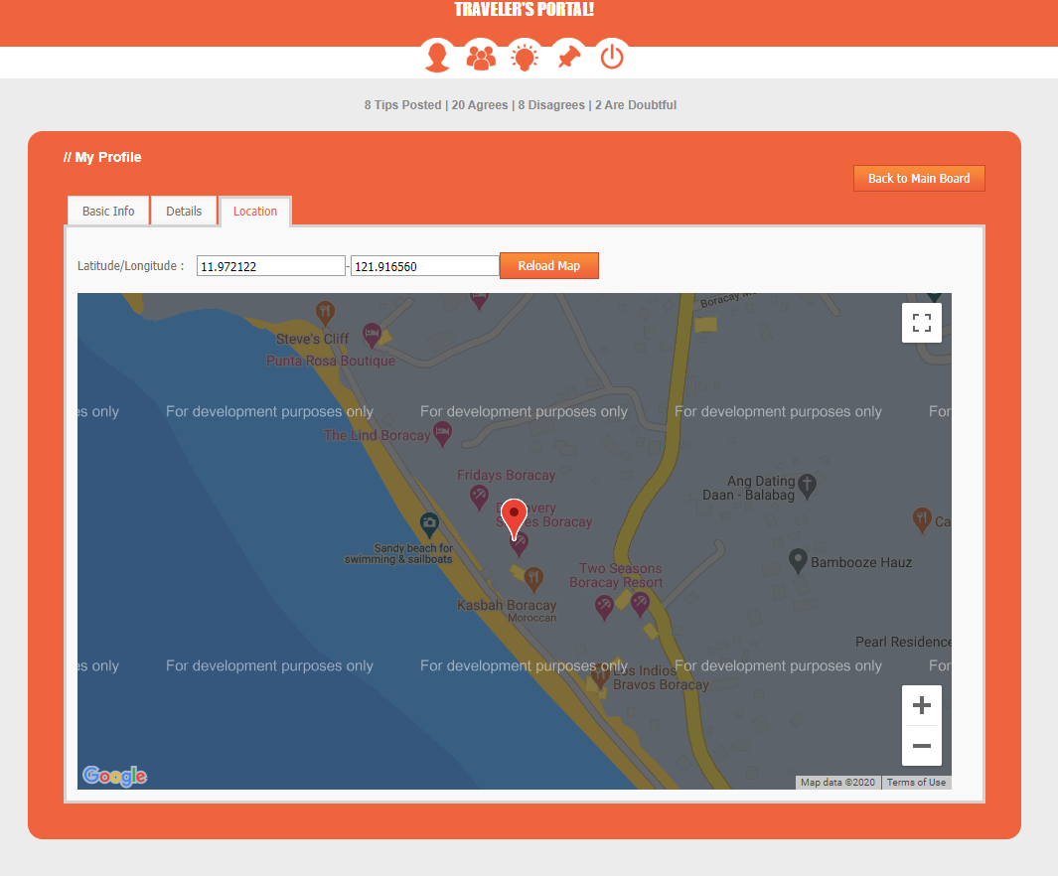Click Back to Main Board button

[x=919, y=179]
